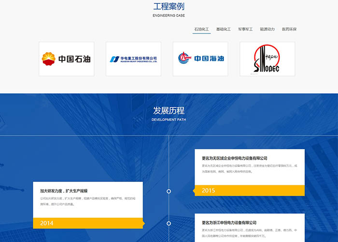Select the 石油化工 tab
The height and width of the screenshot is (242, 338).
201,29
